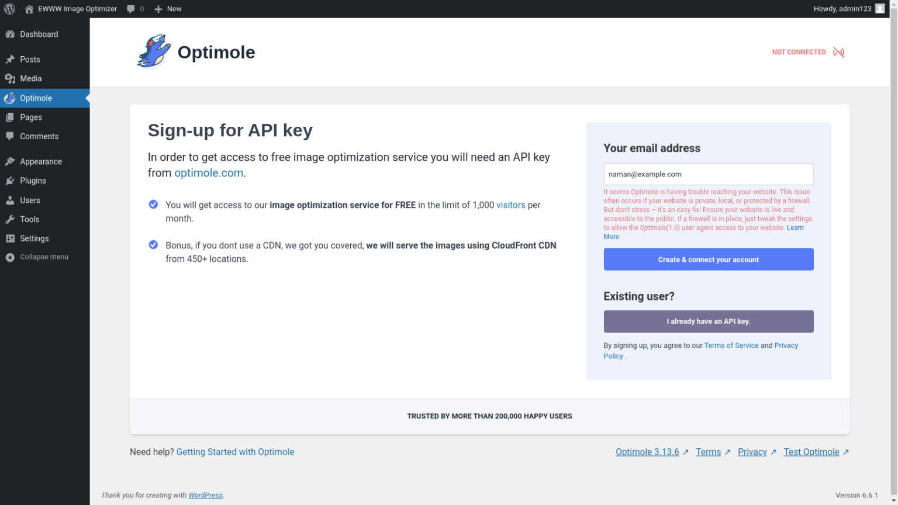Open the Users sidebar icon
The width and height of the screenshot is (898, 505).
(11, 200)
